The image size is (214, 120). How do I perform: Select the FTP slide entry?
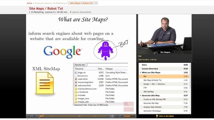coord(164,88)
